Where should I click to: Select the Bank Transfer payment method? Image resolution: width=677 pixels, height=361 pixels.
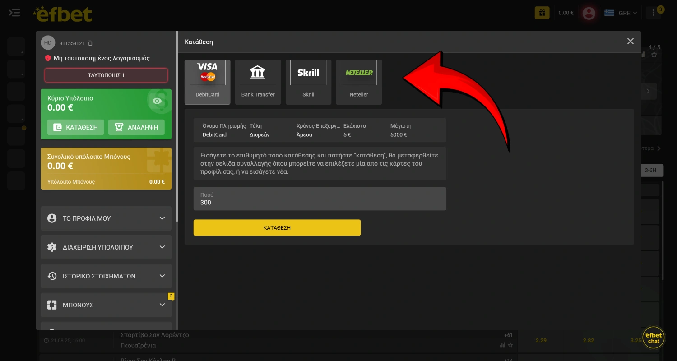click(258, 82)
